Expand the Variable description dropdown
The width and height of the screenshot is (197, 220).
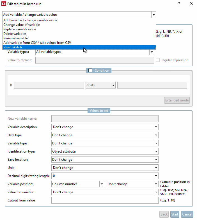tap(156, 127)
